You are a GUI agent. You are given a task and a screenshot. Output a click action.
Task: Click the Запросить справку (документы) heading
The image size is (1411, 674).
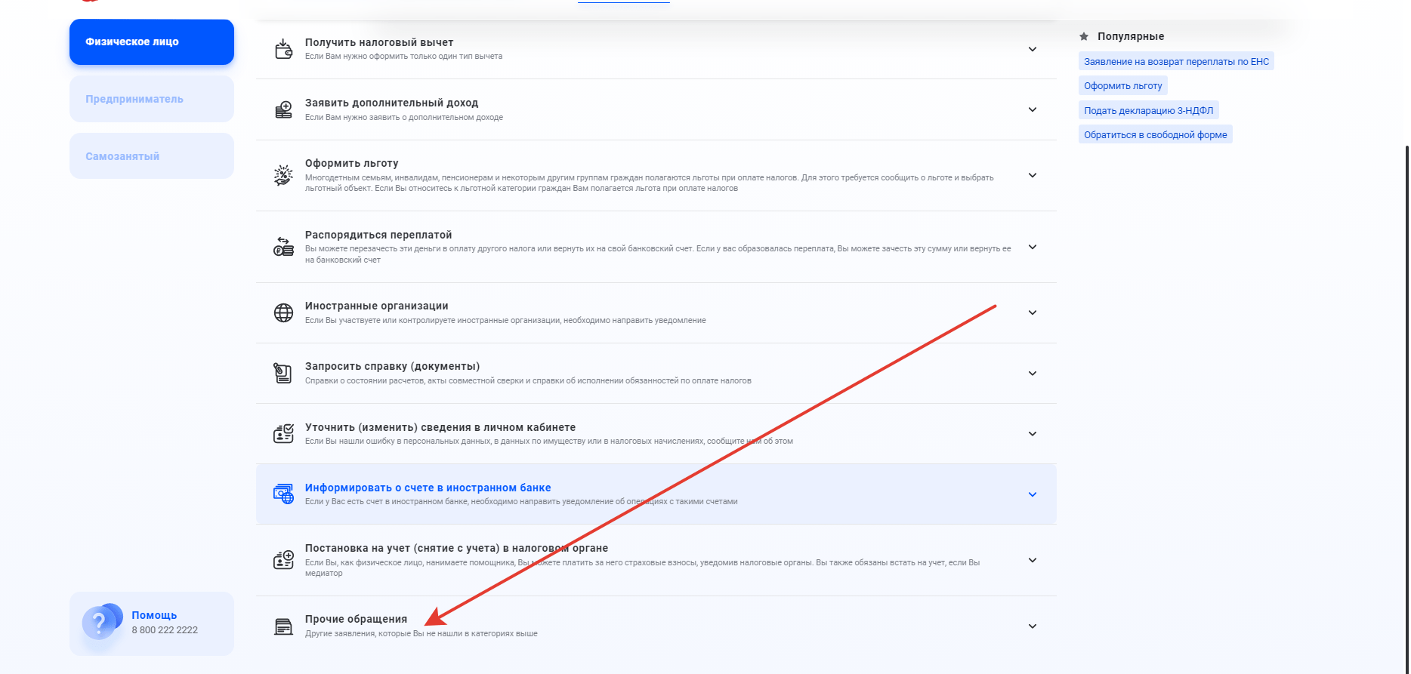pos(392,366)
